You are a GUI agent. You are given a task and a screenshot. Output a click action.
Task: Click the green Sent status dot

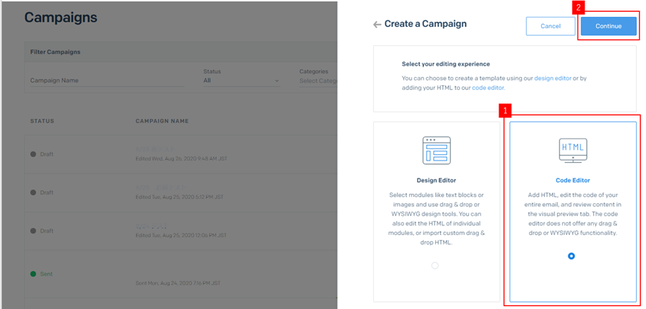tap(33, 274)
